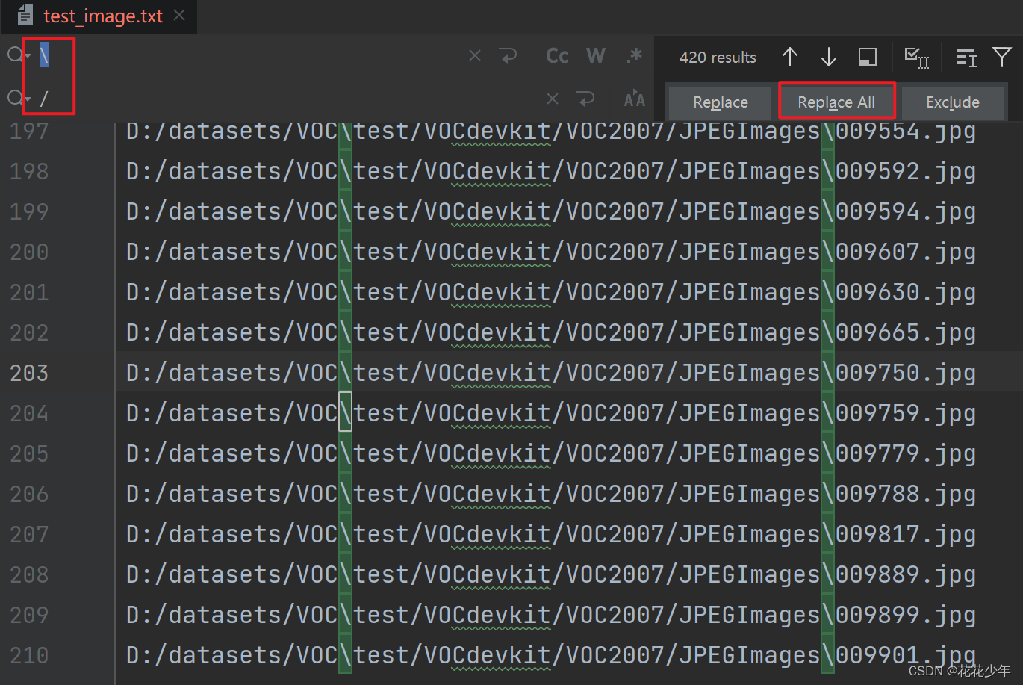Clear the replace field text
The width and height of the screenshot is (1023, 685).
(553, 99)
